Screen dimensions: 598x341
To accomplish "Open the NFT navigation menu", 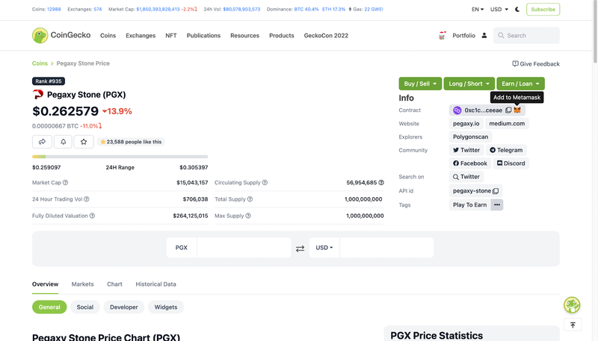I will coord(171,35).
